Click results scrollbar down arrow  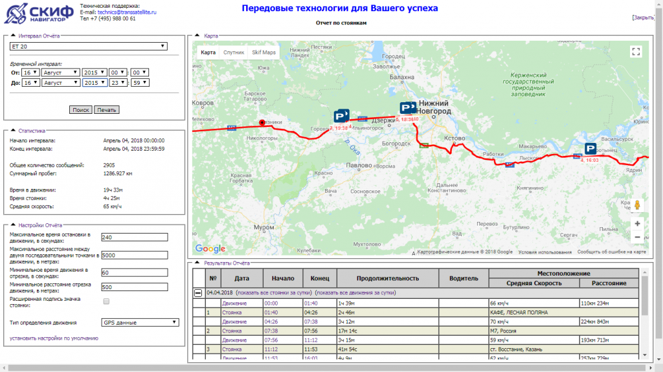(x=644, y=356)
